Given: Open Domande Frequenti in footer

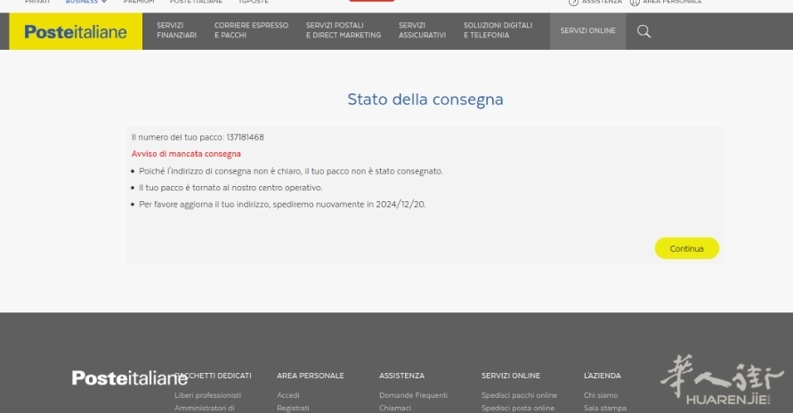Looking at the screenshot, I should click(x=413, y=395).
